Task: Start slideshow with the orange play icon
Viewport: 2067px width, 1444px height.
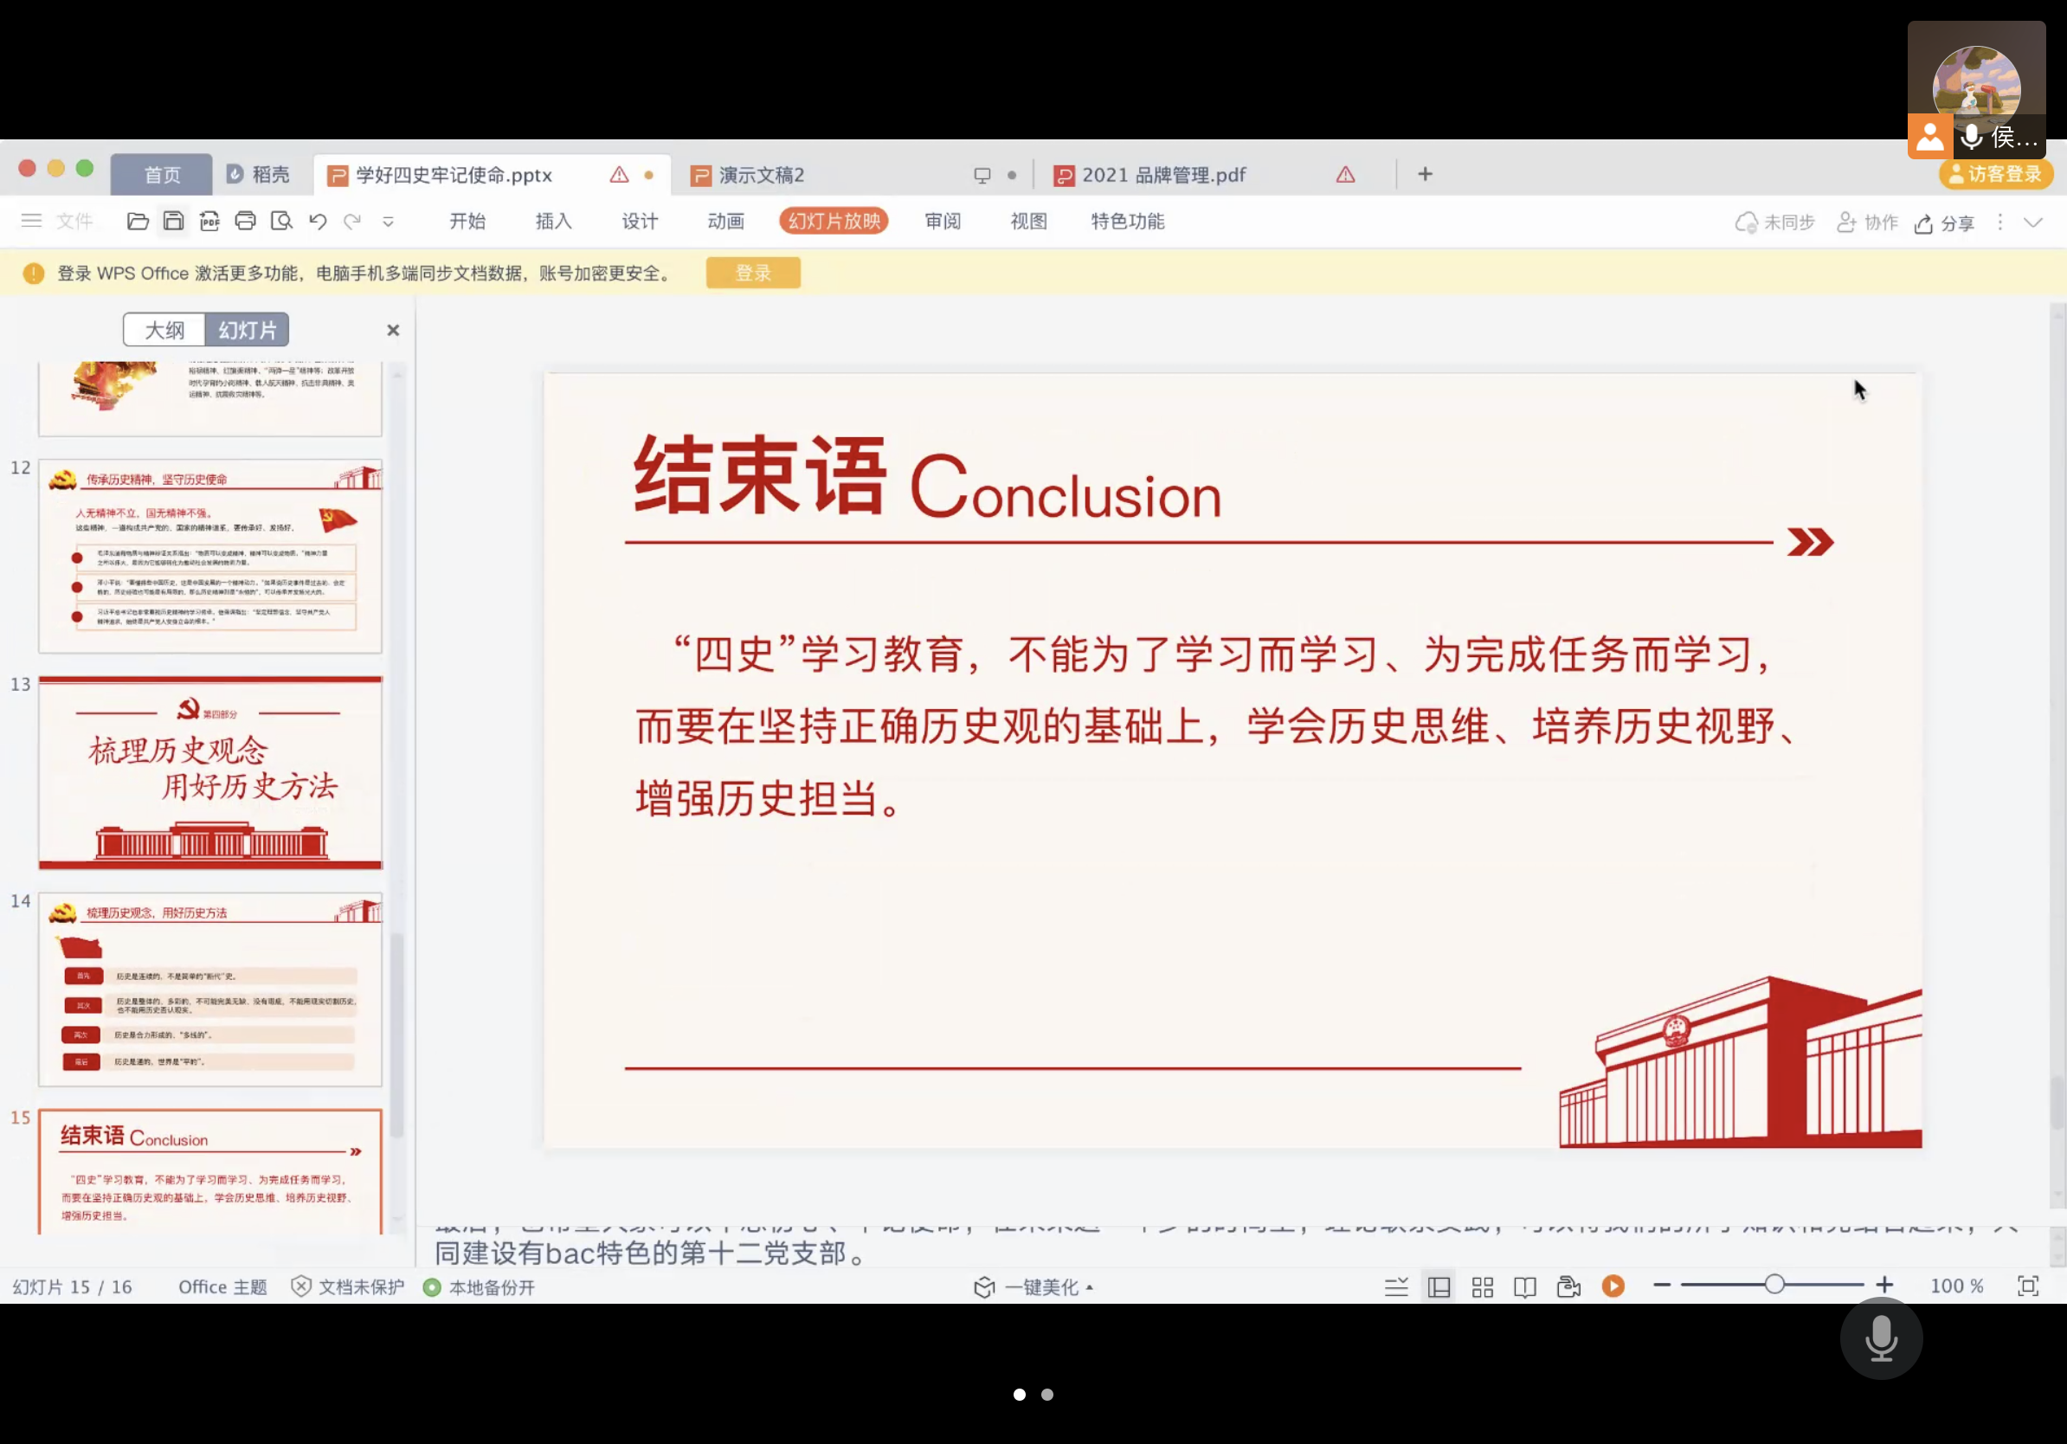Action: tap(1613, 1286)
